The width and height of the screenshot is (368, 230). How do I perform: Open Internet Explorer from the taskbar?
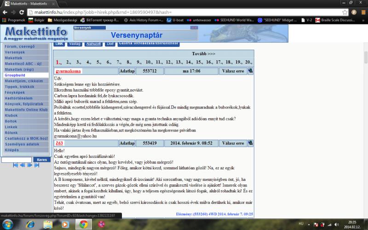[30, 224]
